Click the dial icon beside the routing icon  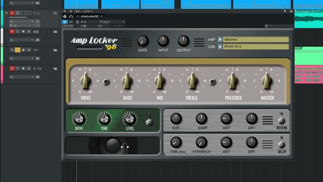coord(65,16)
